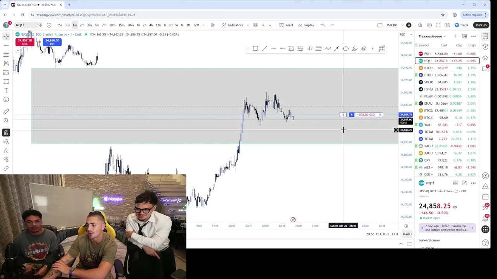Screen dimensions: 497x279
Task: Undo the last chart action
Action: pos(323,25)
